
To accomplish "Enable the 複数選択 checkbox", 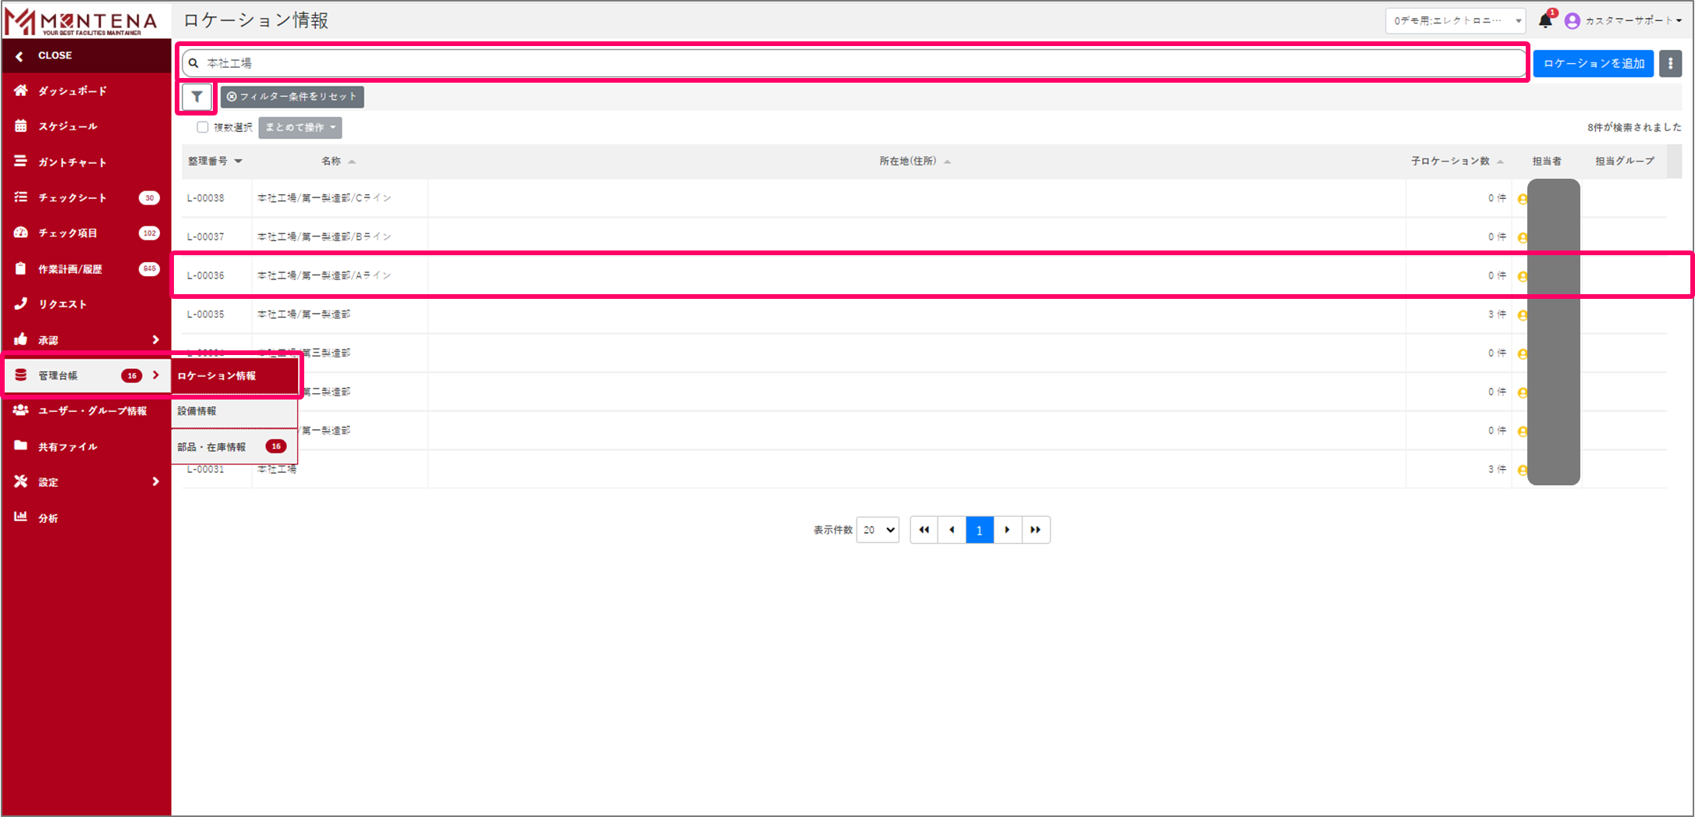I will pyautogui.click(x=203, y=127).
